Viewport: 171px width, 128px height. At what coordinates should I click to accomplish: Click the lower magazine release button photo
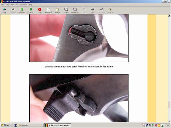(x=79, y=98)
